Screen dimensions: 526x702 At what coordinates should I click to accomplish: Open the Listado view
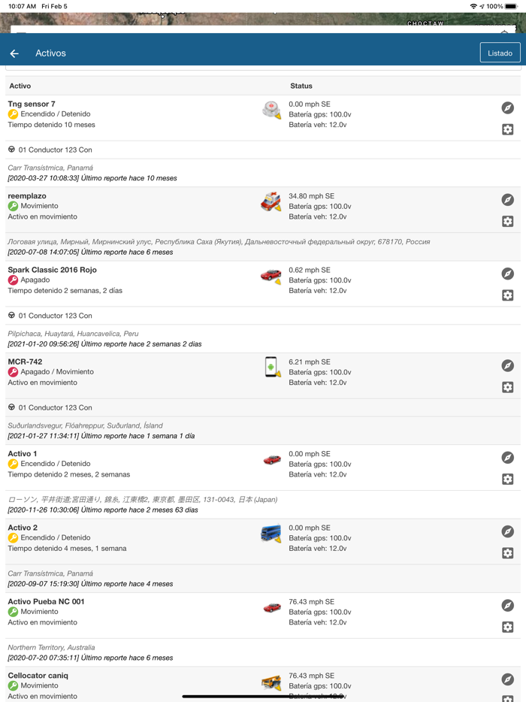click(x=500, y=53)
